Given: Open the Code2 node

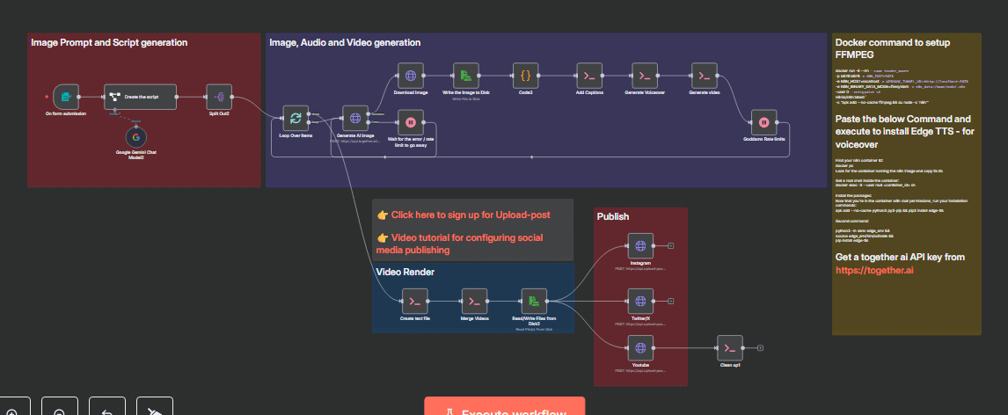Looking at the screenshot, I should tap(525, 76).
